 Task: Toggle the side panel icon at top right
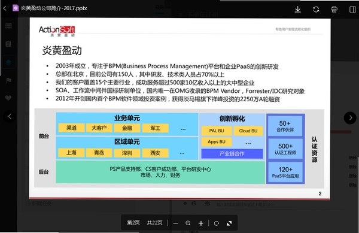(x=352, y=10)
